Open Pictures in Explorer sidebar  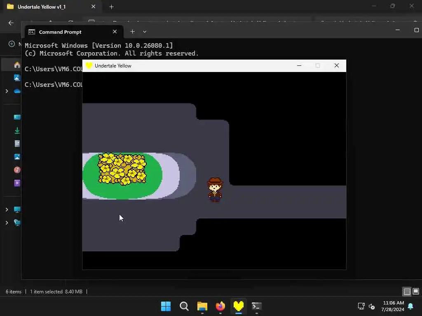click(x=17, y=157)
